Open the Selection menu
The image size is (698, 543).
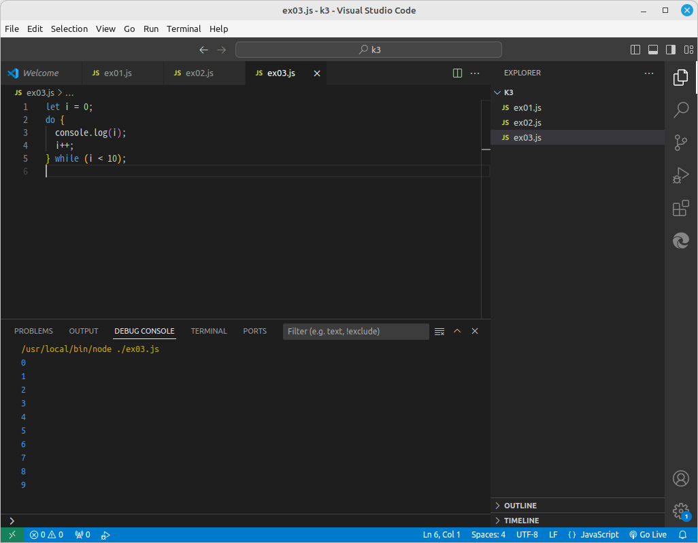pyautogui.click(x=69, y=29)
